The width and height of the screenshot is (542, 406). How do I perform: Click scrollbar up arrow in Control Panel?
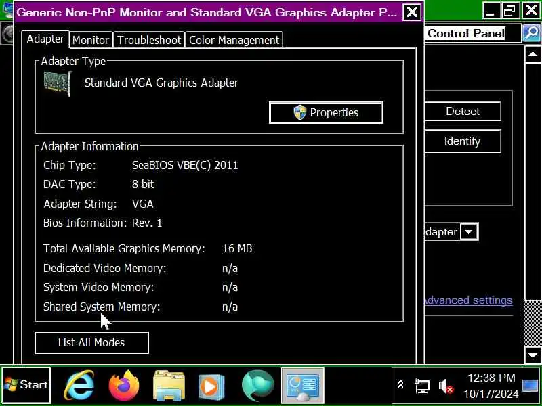tap(533, 54)
